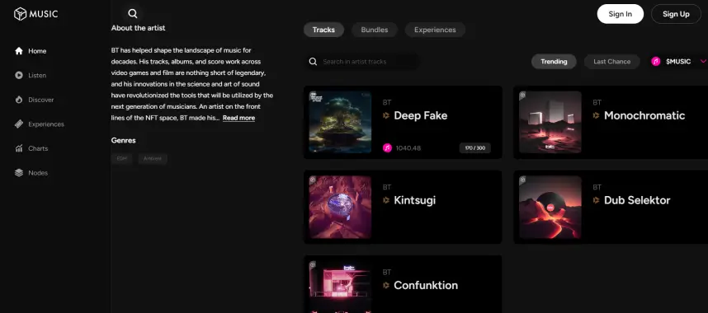The width and height of the screenshot is (708, 313).
Task: Open Nodes in the sidebar
Action: pos(38,173)
